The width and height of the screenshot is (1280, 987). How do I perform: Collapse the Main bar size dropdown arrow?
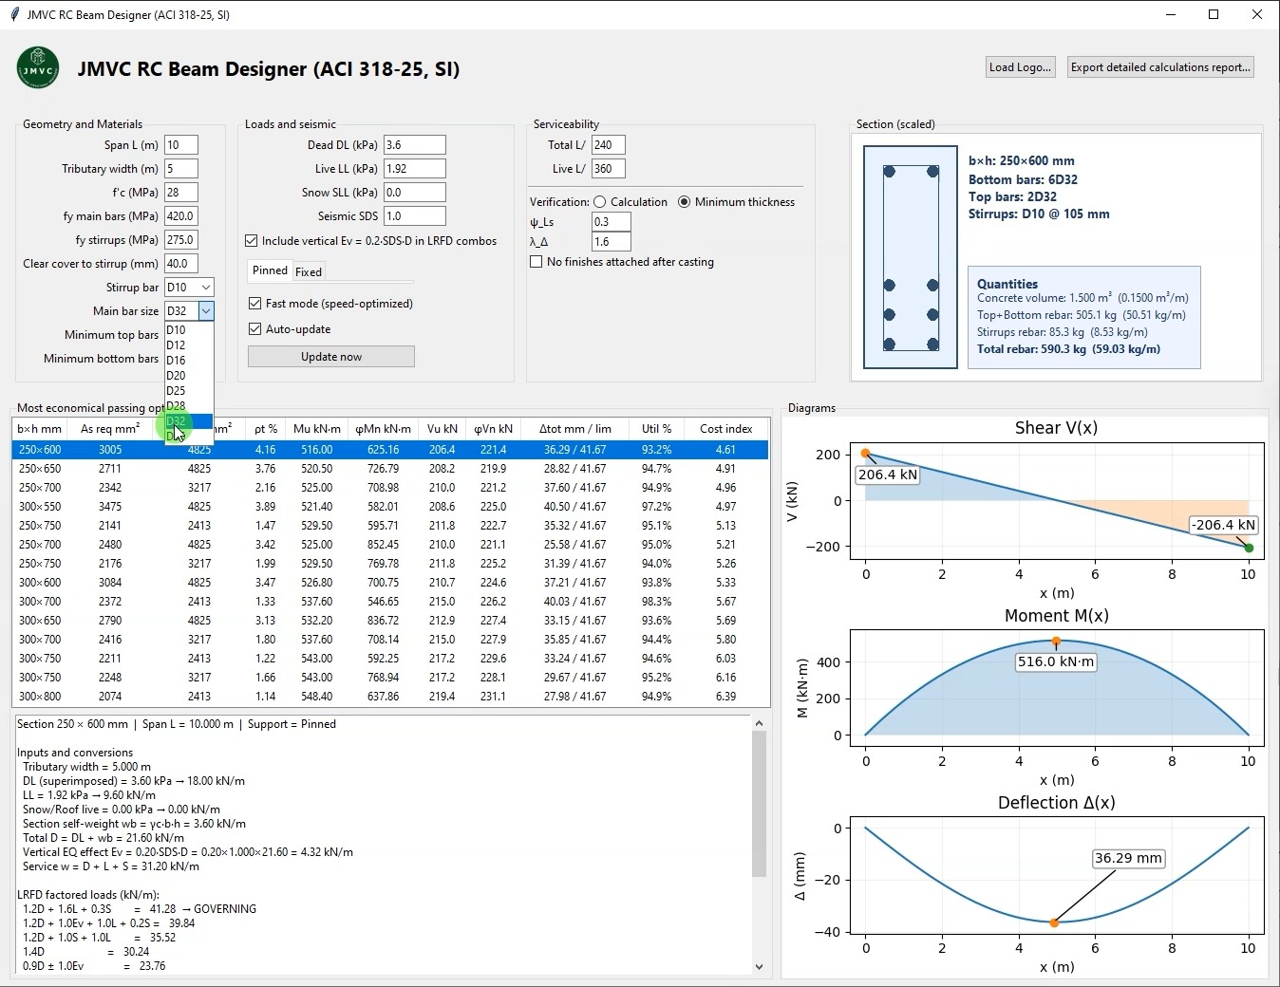tap(206, 311)
